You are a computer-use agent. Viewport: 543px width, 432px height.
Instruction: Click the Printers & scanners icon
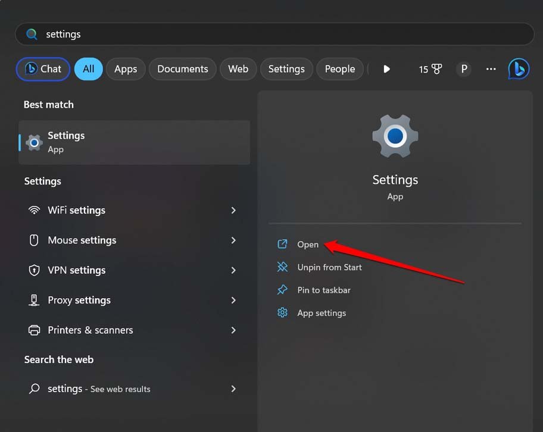tap(34, 330)
